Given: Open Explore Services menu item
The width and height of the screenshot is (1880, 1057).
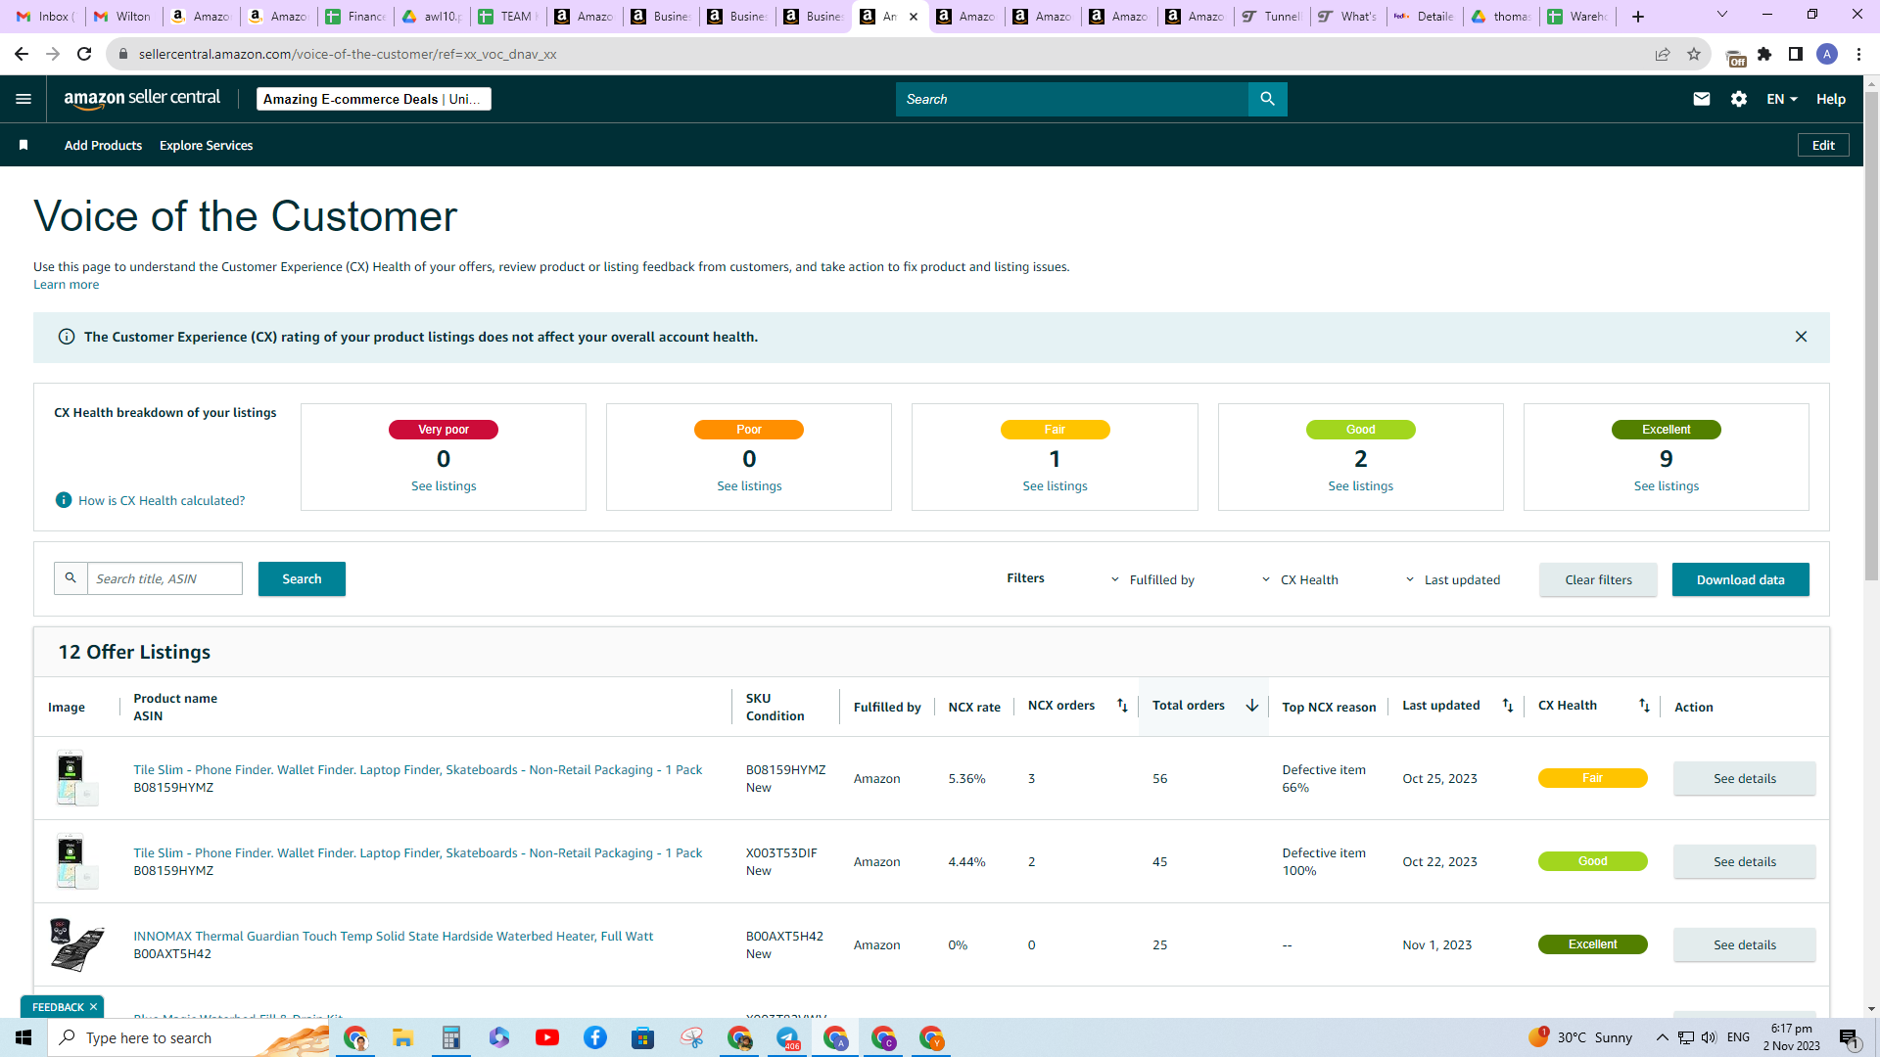Looking at the screenshot, I should (x=206, y=145).
